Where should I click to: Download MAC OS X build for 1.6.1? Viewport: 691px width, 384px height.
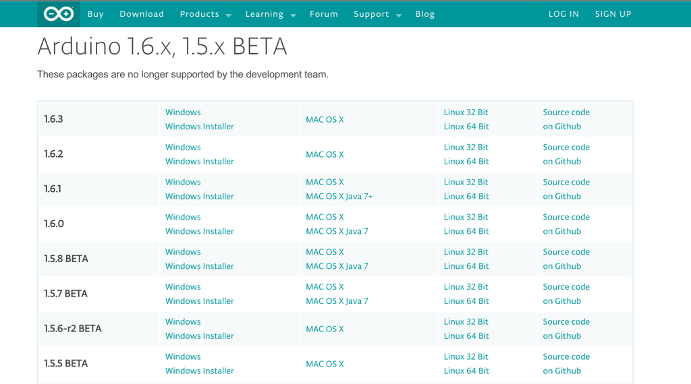(325, 182)
